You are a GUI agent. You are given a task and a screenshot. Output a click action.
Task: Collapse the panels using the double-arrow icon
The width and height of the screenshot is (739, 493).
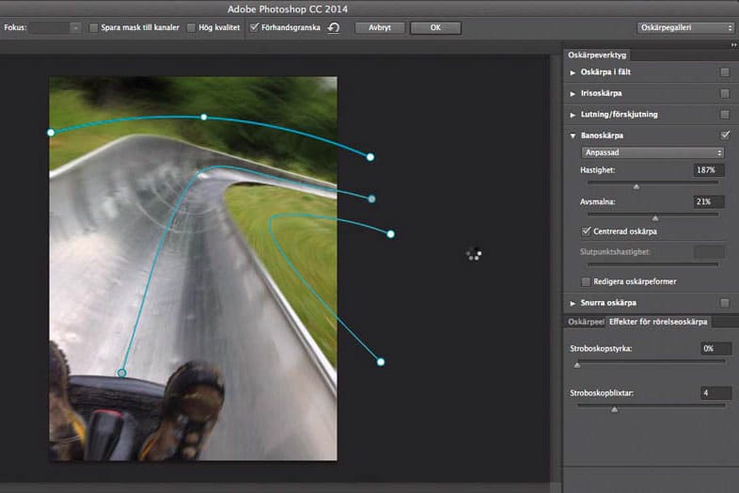click(732, 45)
